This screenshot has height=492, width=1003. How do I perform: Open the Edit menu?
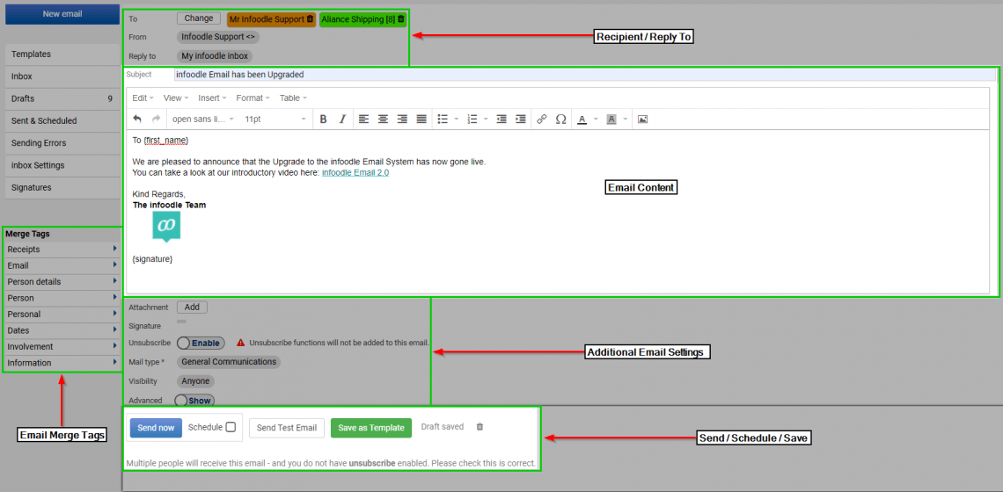(x=143, y=98)
